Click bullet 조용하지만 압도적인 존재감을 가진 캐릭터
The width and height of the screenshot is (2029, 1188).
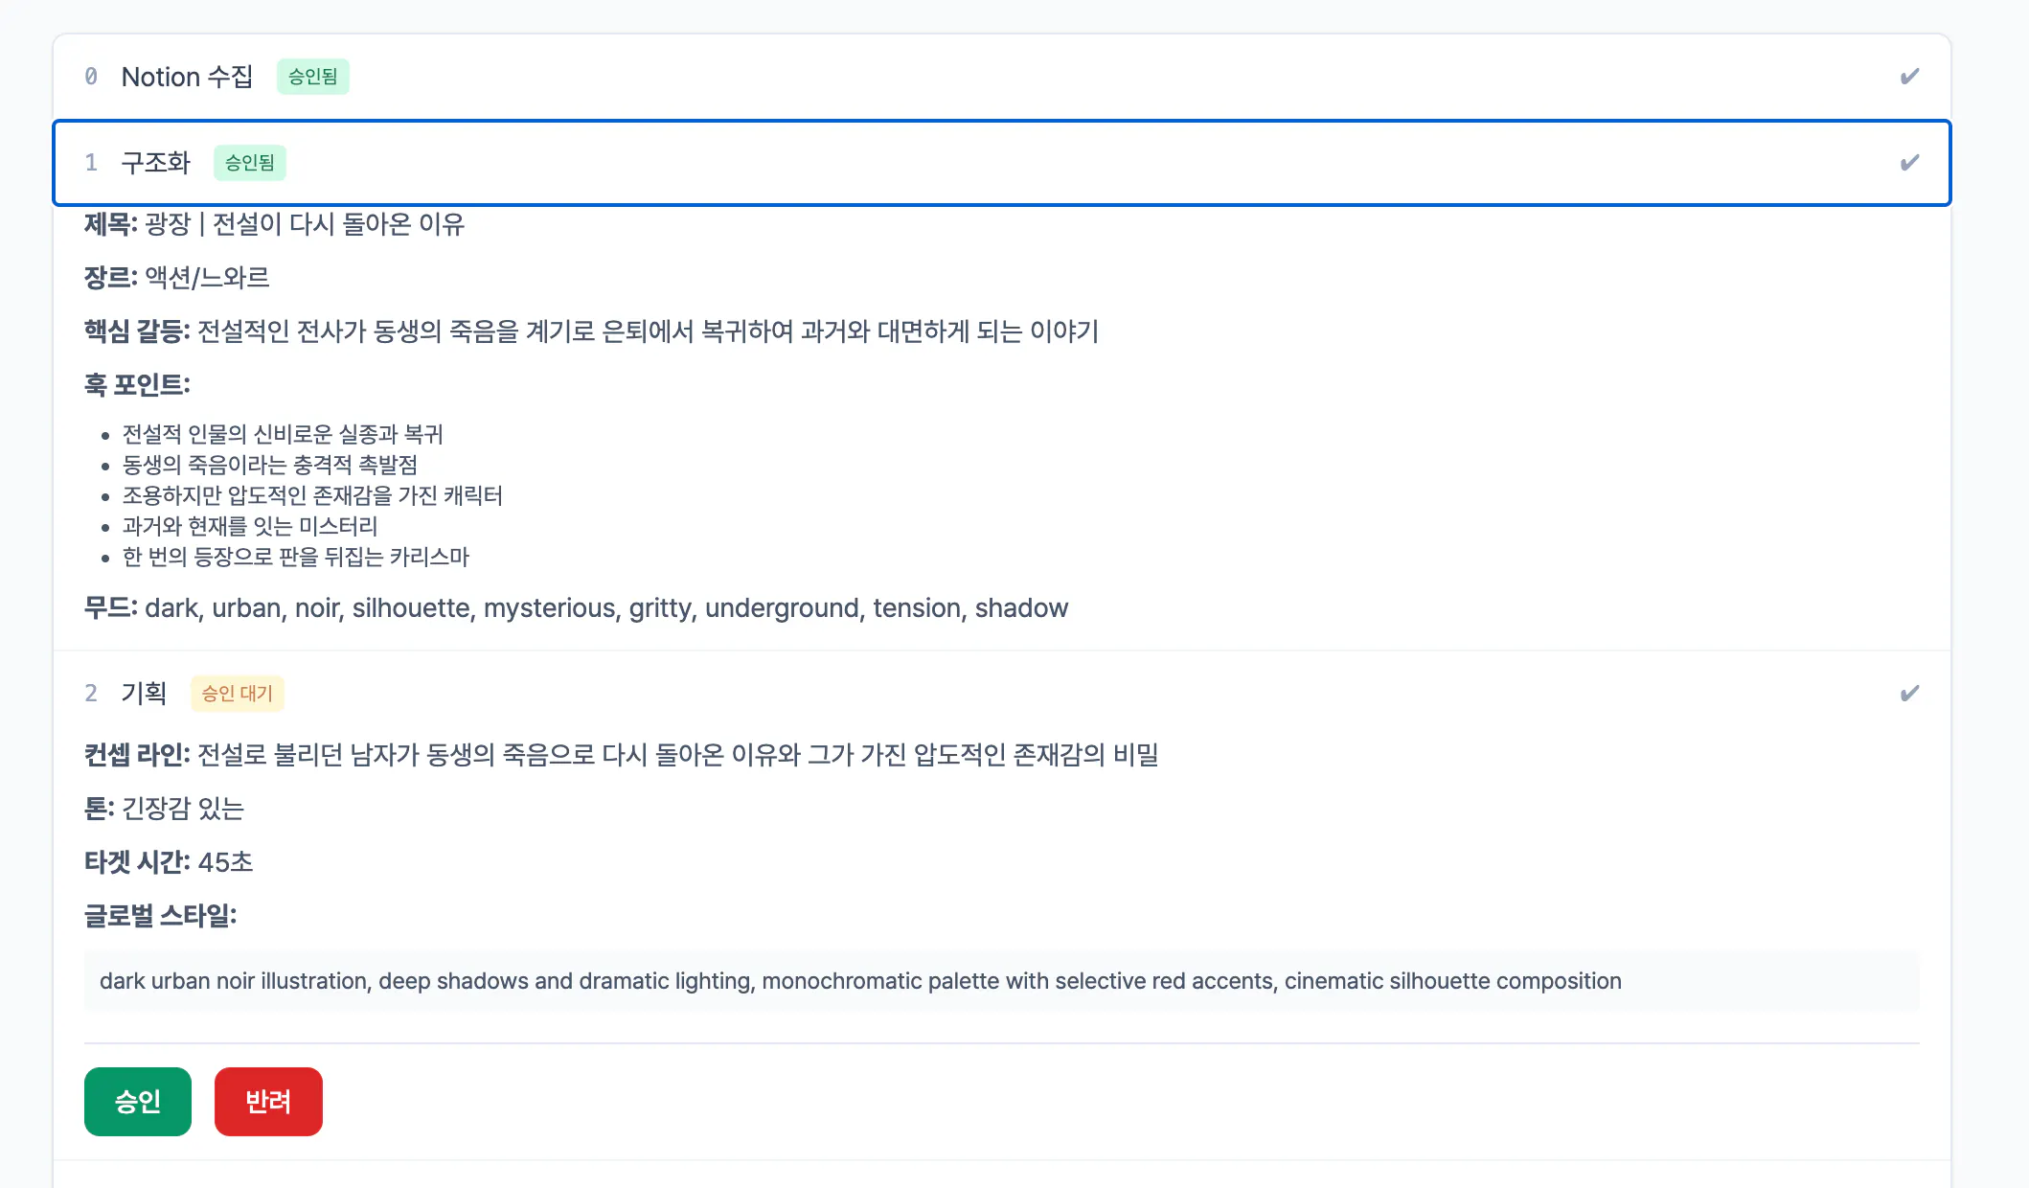(x=312, y=496)
